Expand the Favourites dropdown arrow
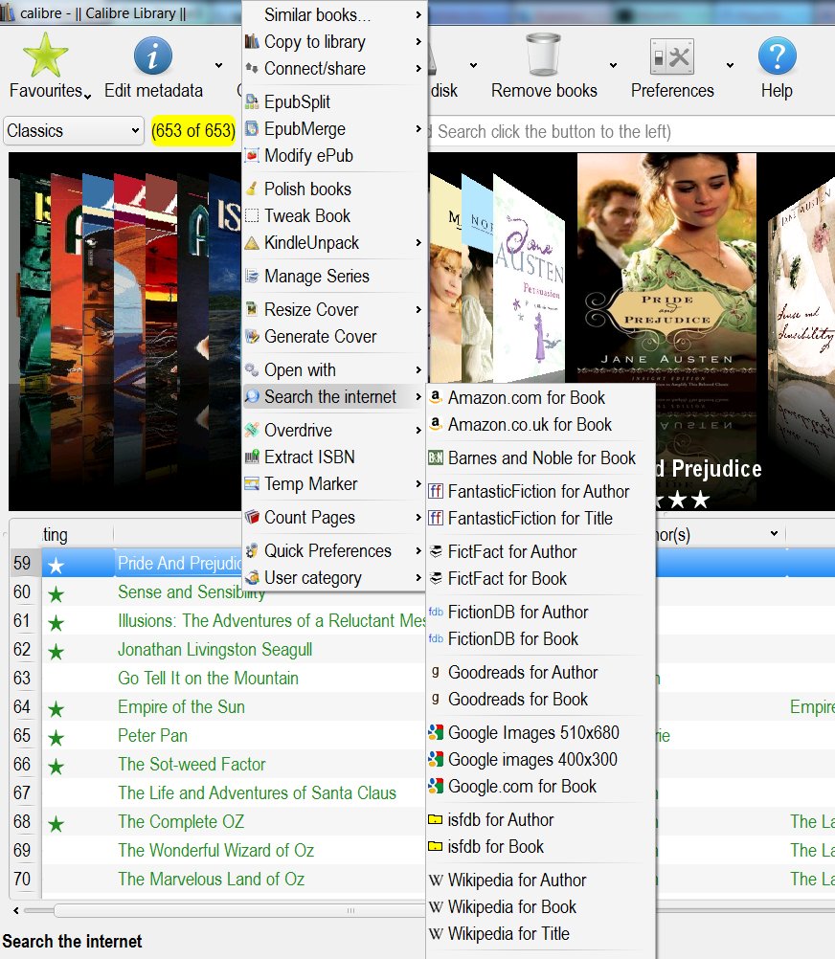The height and width of the screenshot is (959, 835). click(87, 96)
